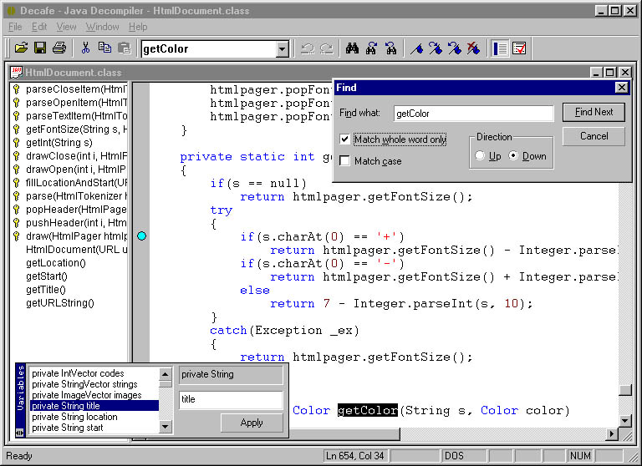The height and width of the screenshot is (466, 642).
Task: Click the Find what text field
Action: click(472, 113)
